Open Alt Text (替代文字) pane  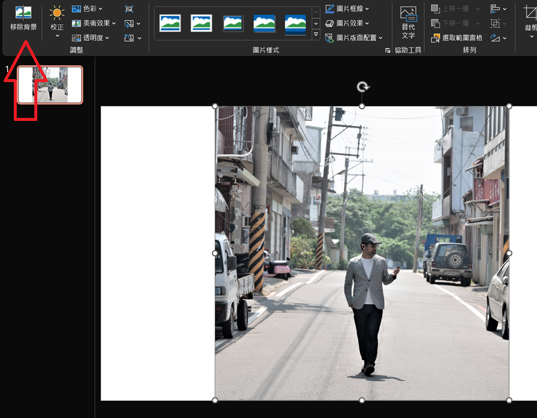click(408, 22)
